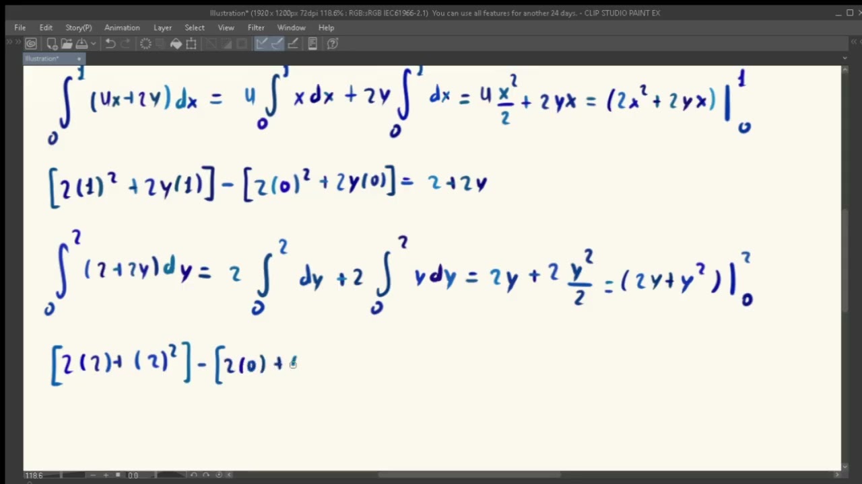Click the Fill bucket icon in the command bar
The width and height of the screenshot is (862, 484).
(x=176, y=44)
